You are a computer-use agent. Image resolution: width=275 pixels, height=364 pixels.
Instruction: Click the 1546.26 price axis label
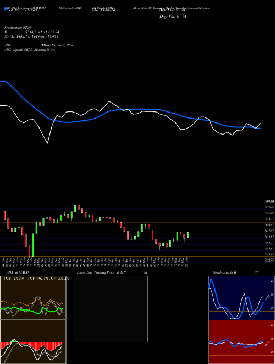(x=269, y=213)
